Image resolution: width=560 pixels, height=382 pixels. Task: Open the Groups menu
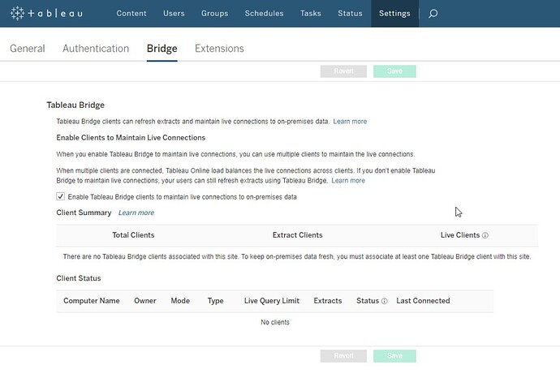[214, 14]
